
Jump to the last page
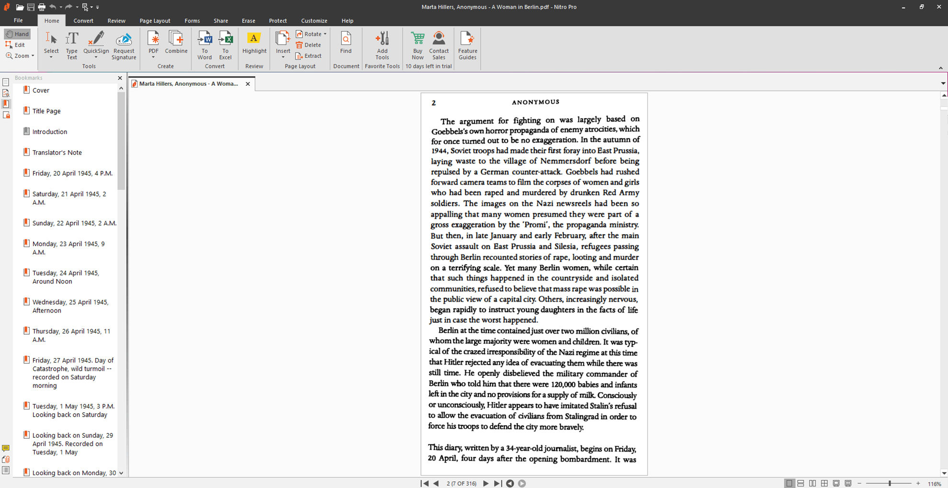click(497, 484)
